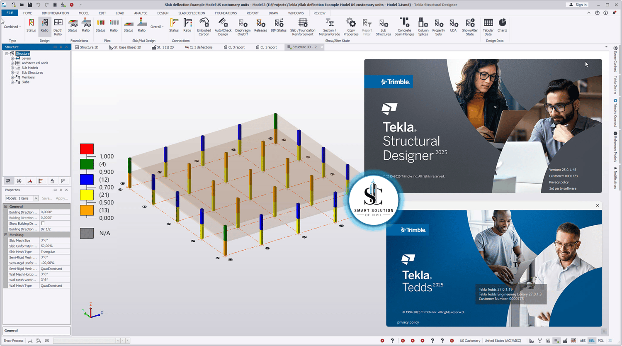Toggle the POL coordinate mode
Image resolution: width=622 pixels, height=346 pixels.
click(601, 341)
